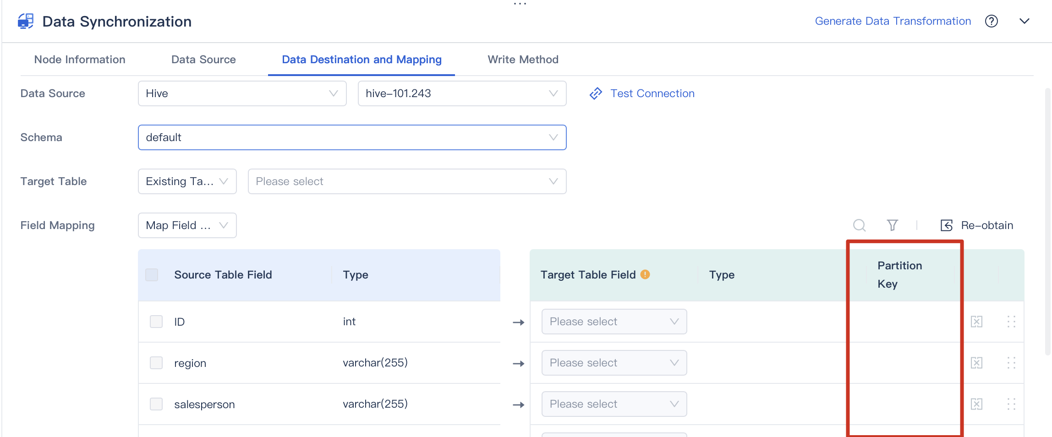This screenshot has height=437, width=1052.
Task: Switch to the Node Information tab
Action: tap(80, 60)
